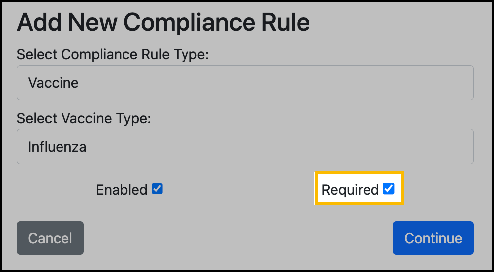Click the 'Add New Compliance Rule' heading
This screenshot has height=272, width=494.
pyautogui.click(x=163, y=22)
